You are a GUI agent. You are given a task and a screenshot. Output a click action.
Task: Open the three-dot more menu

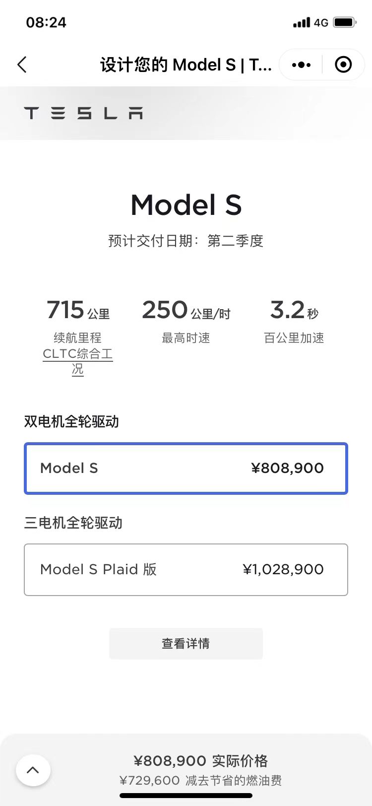click(301, 65)
